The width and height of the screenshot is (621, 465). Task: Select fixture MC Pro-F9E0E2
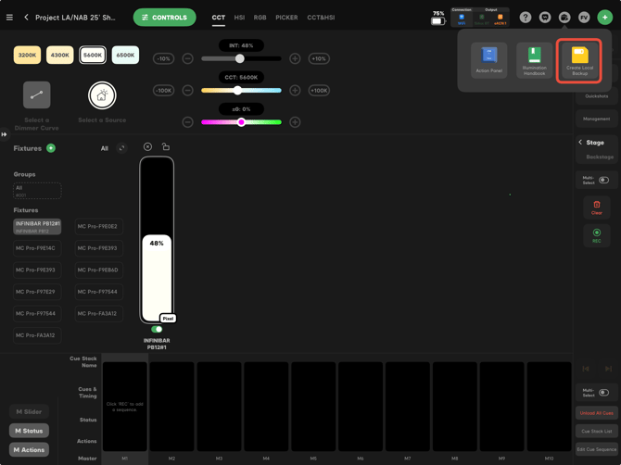click(x=98, y=226)
